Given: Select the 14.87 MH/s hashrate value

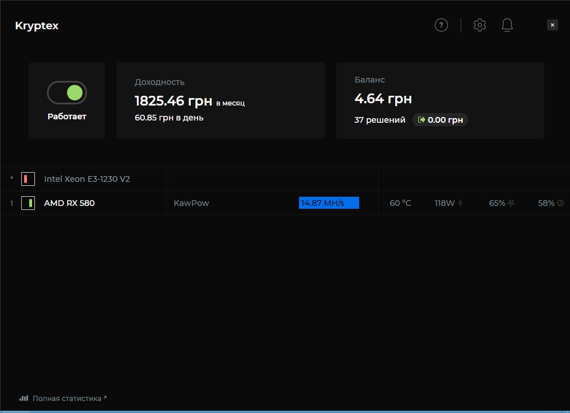Looking at the screenshot, I should (x=329, y=202).
